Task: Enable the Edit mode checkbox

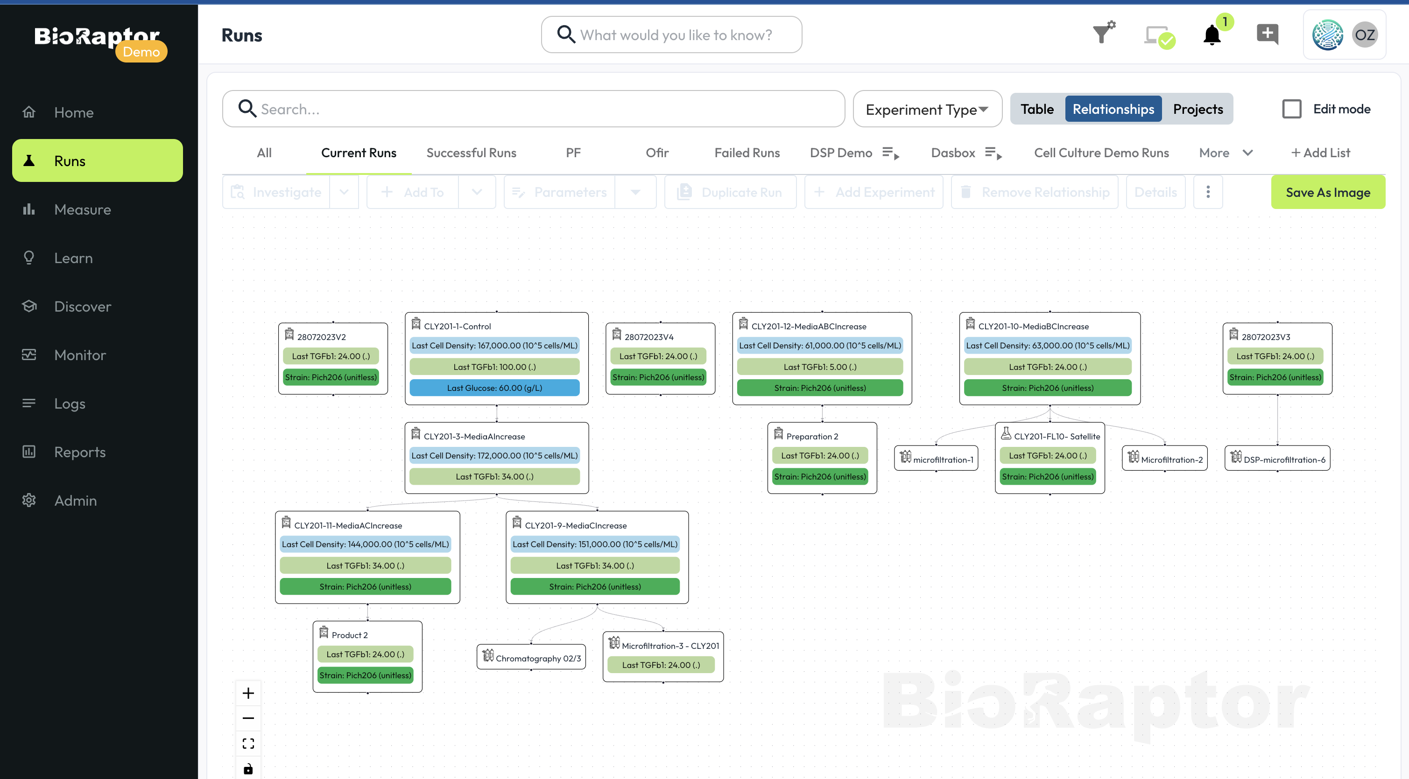Action: [1291, 109]
